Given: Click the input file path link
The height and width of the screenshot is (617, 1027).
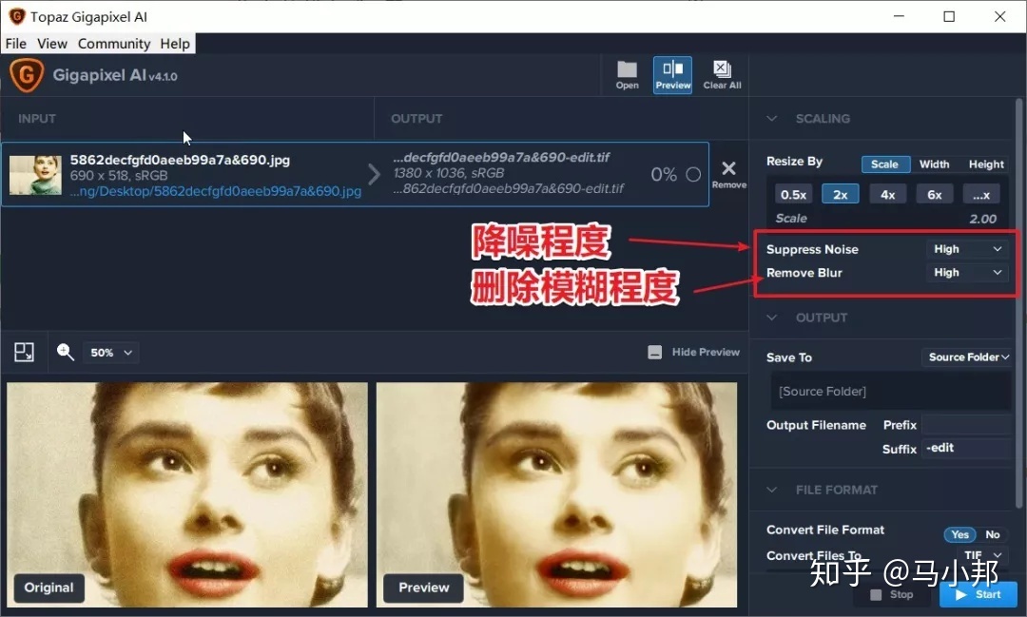Looking at the screenshot, I should click(x=216, y=191).
